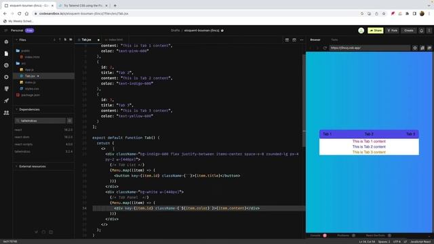Click Tab 2 button in preview
Viewport: 434px width, 244px height.
click(x=369, y=134)
